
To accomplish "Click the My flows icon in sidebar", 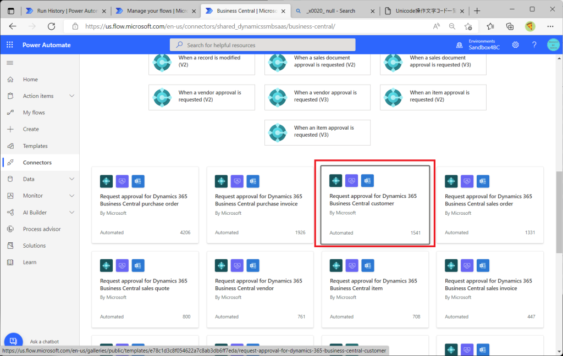I will (10, 112).
